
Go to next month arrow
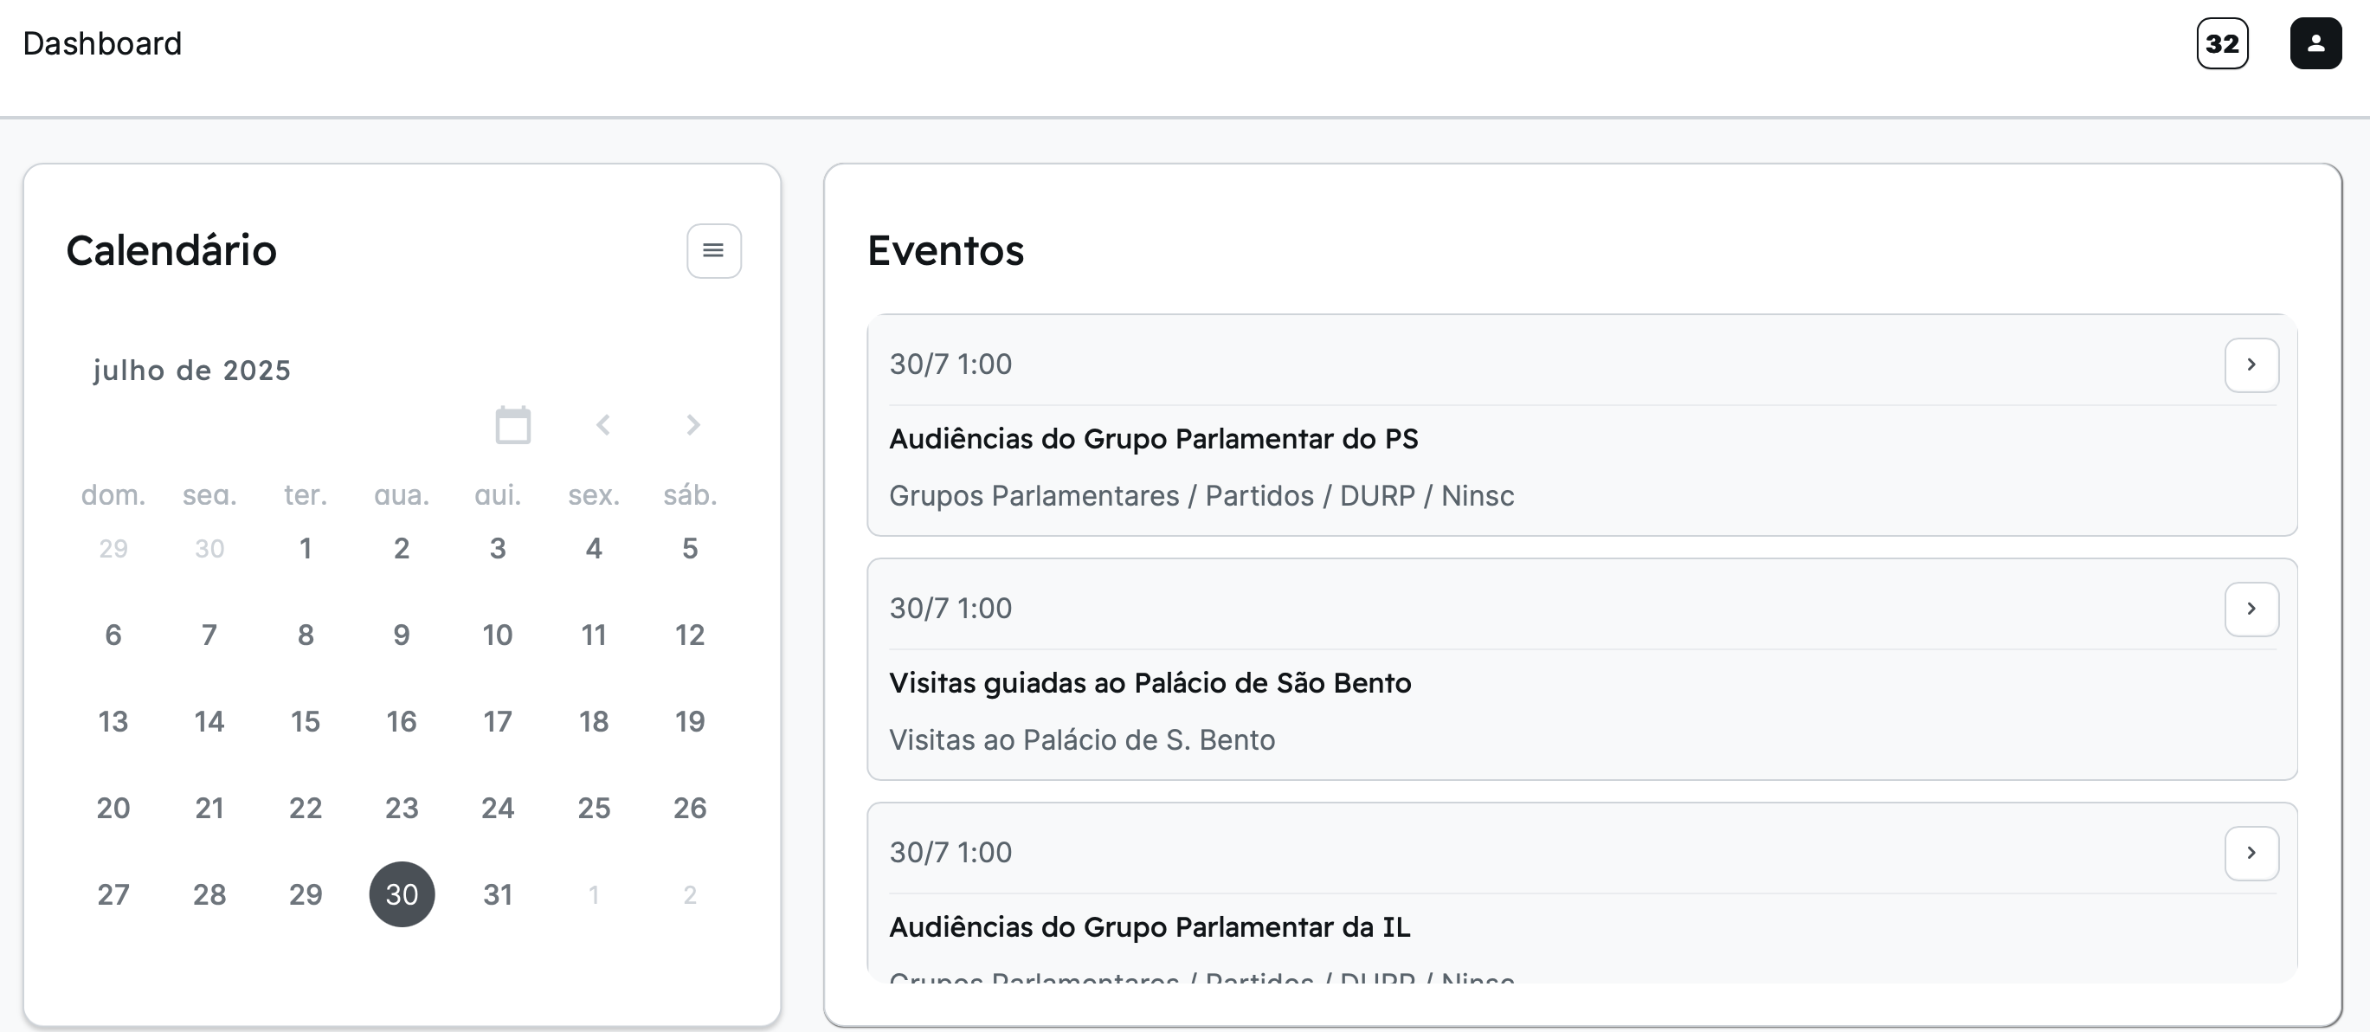[x=692, y=424]
